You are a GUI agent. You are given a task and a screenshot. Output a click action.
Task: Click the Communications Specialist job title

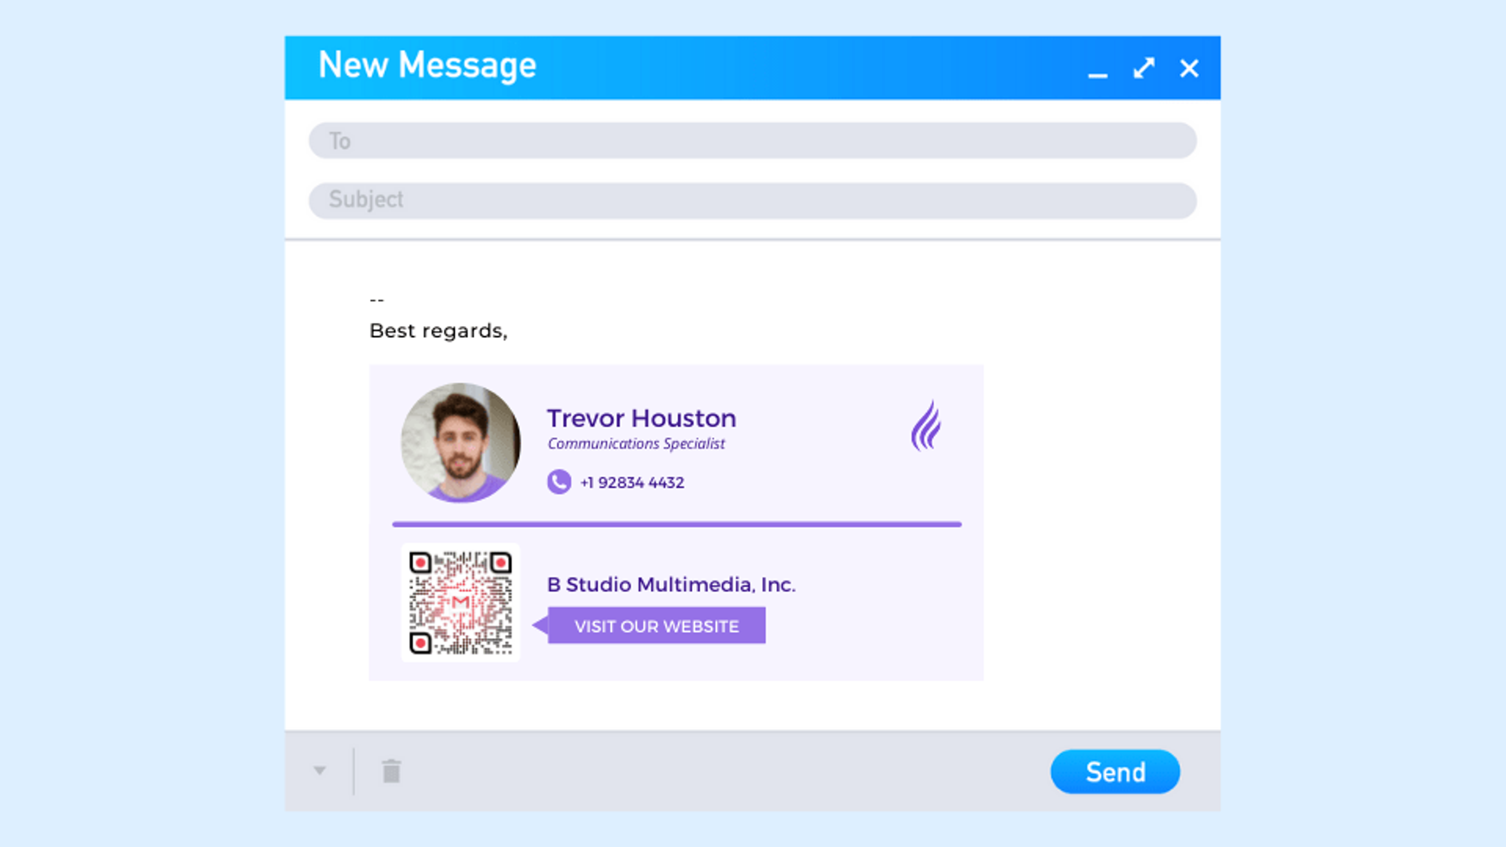point(636,443)
